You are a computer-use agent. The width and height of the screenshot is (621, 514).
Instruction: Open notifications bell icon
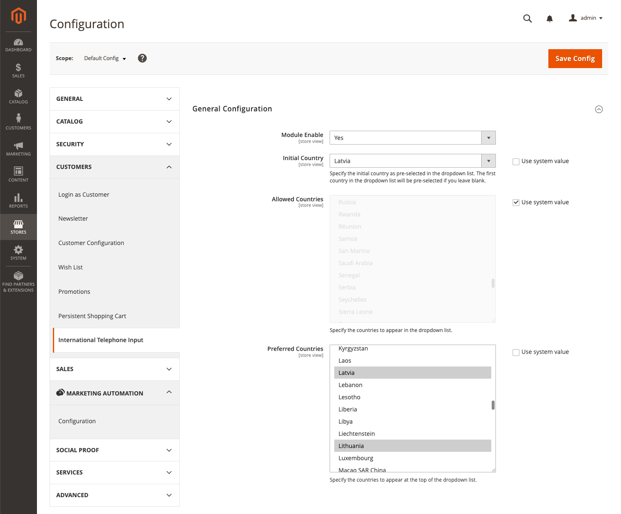point(549,18)
